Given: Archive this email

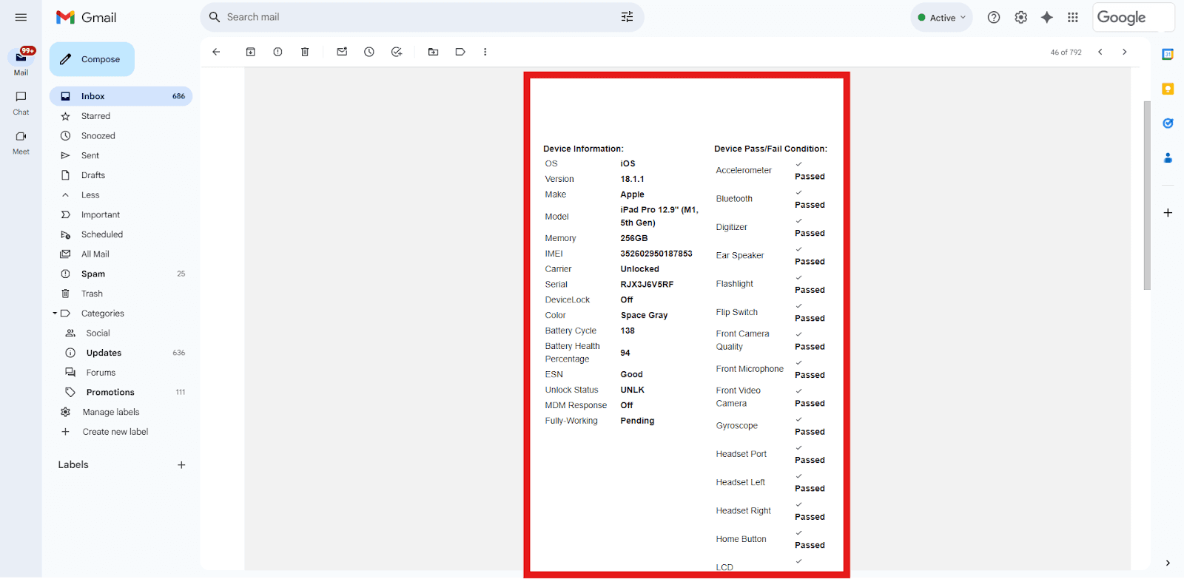Looking at the screenshot, I should (251, 52).
